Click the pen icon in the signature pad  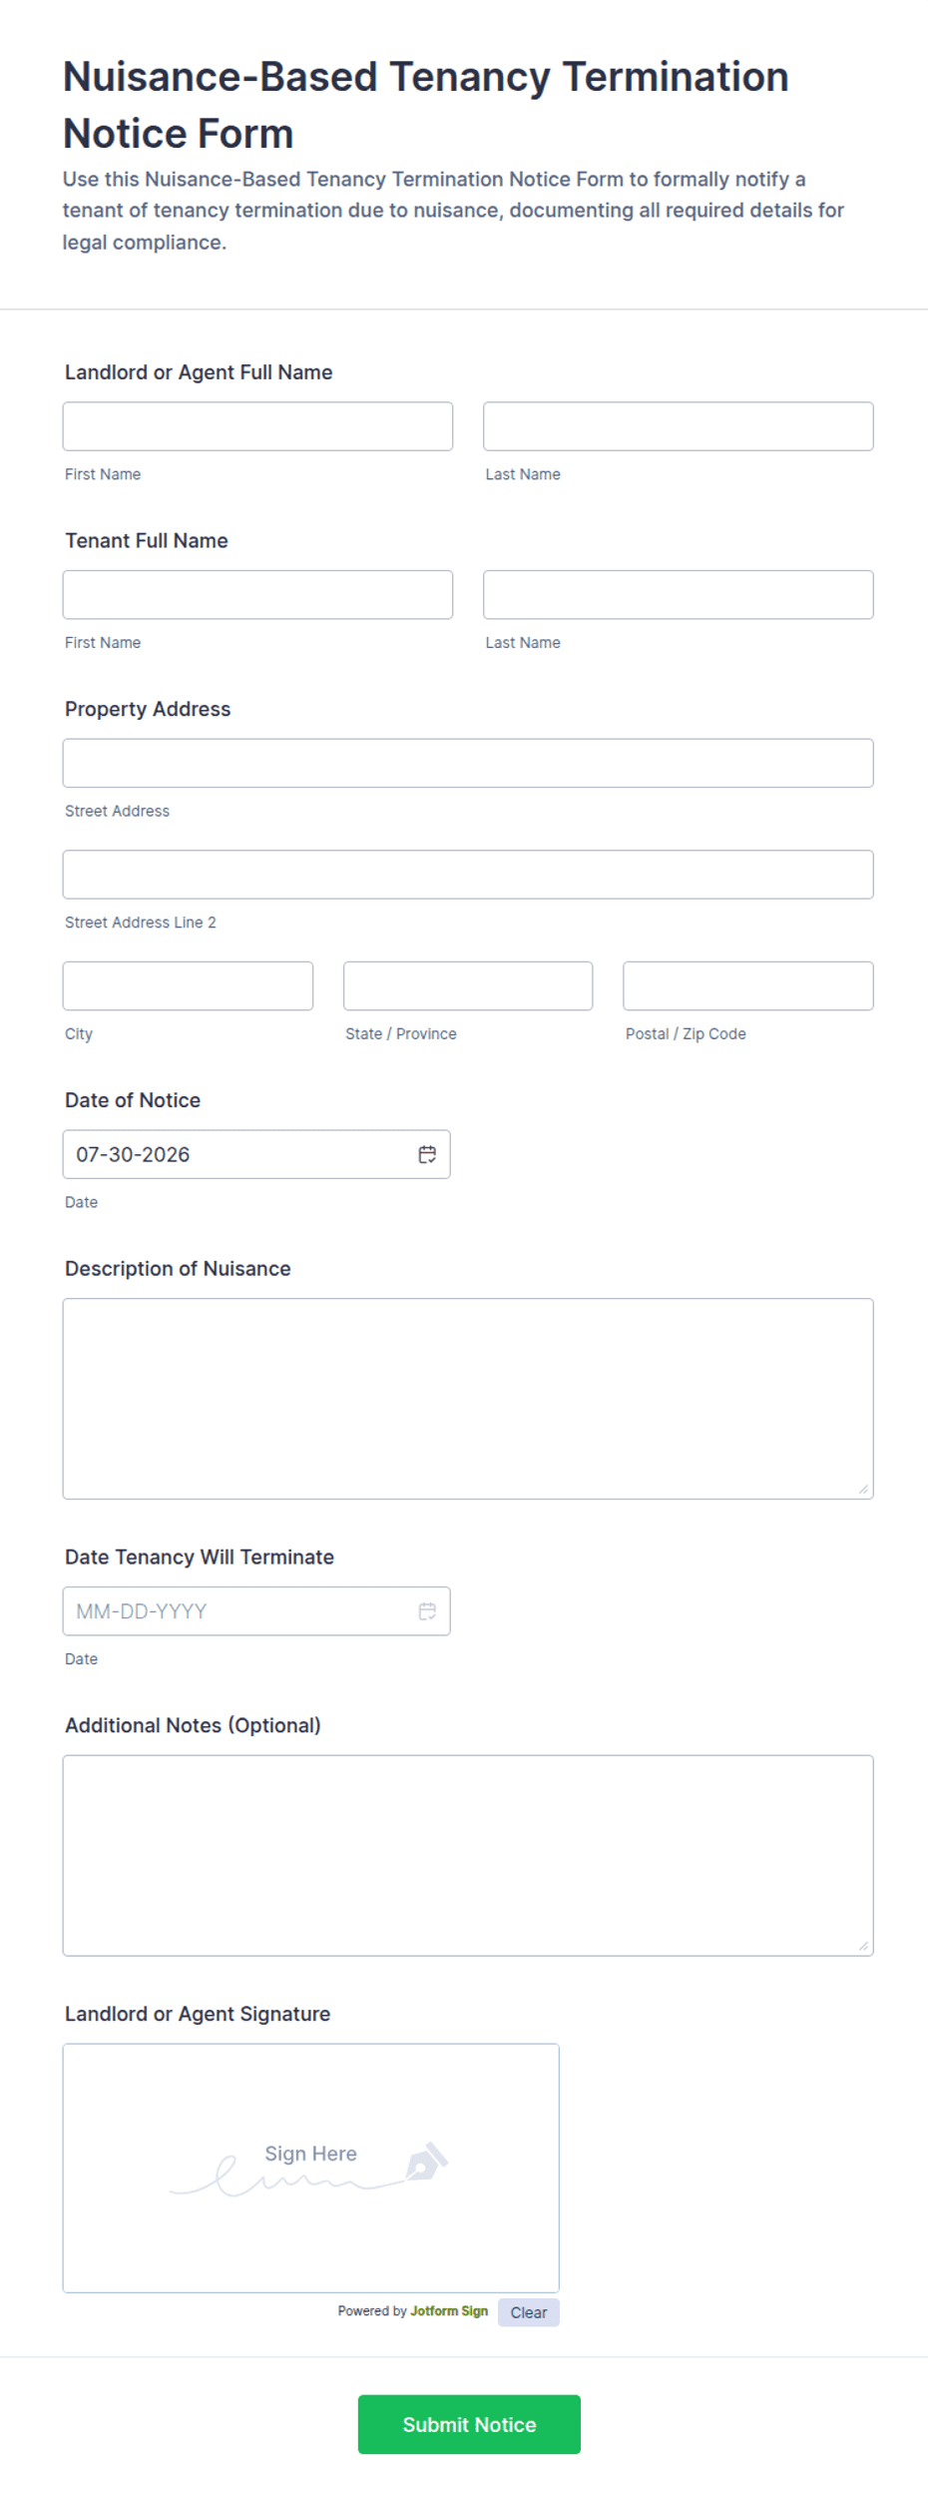coord(427,2162)
